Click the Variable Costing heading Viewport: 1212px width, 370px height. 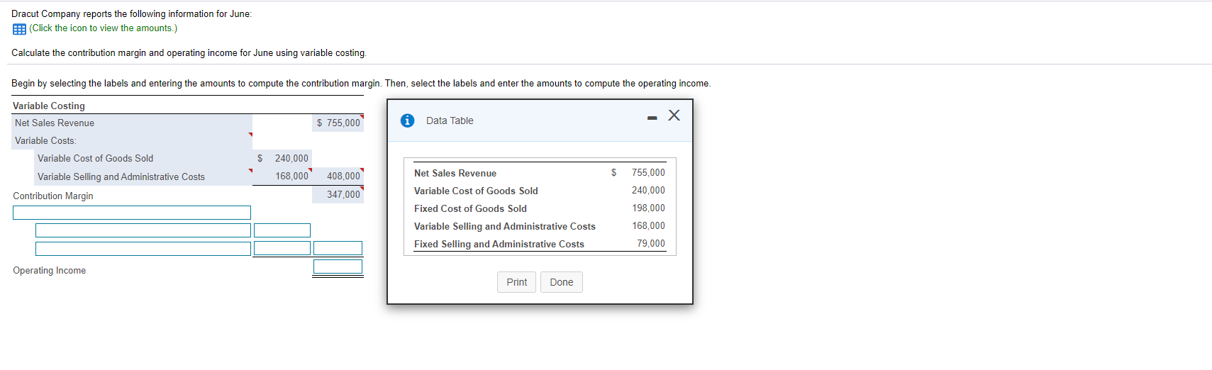tap(49, 106)
